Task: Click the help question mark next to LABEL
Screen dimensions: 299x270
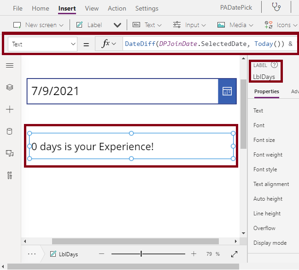Action: point(274,65)
